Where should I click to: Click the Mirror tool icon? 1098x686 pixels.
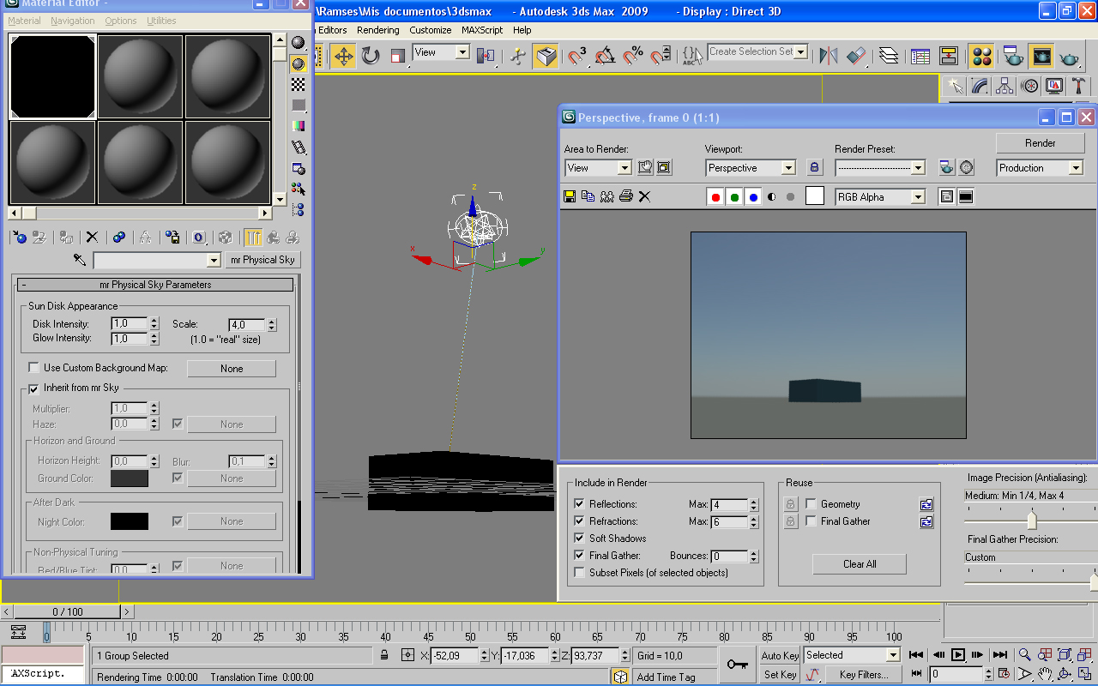[x=829, y=57]
